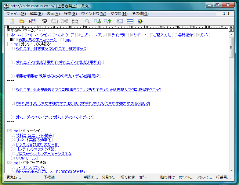
Task: Click the Hidemaru app icon in the title bar
Action: [6, 6]
